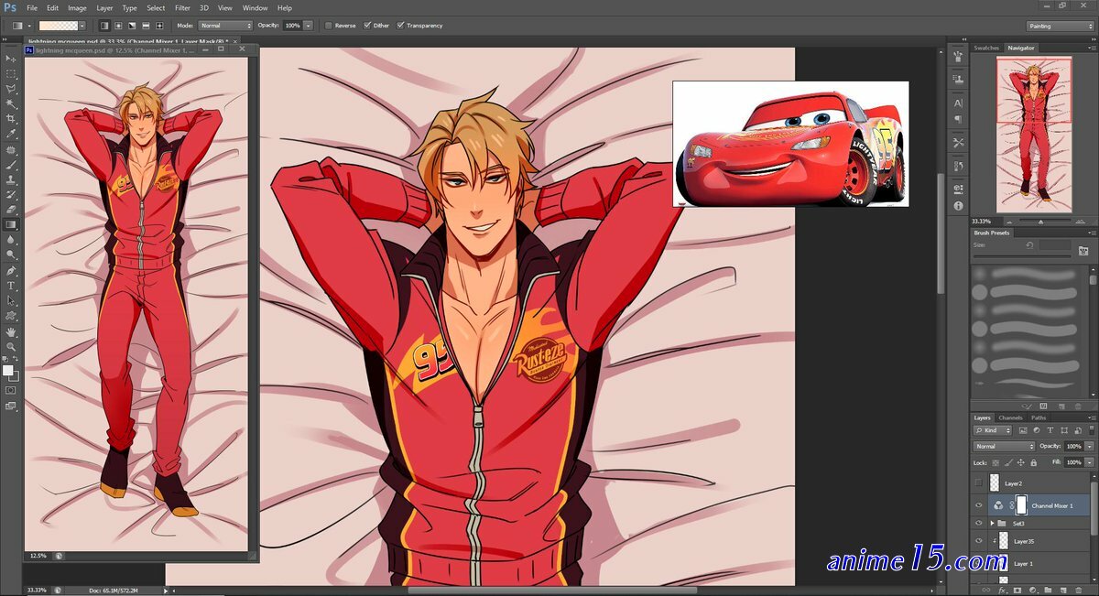This screenshot has width=1099, height=596.
Task: Create a new group folder icon
Action: (1047, 590)
